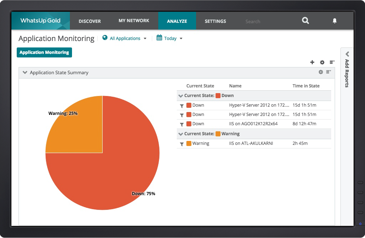Select the Application Monitoring tab button

click(44, 52)
